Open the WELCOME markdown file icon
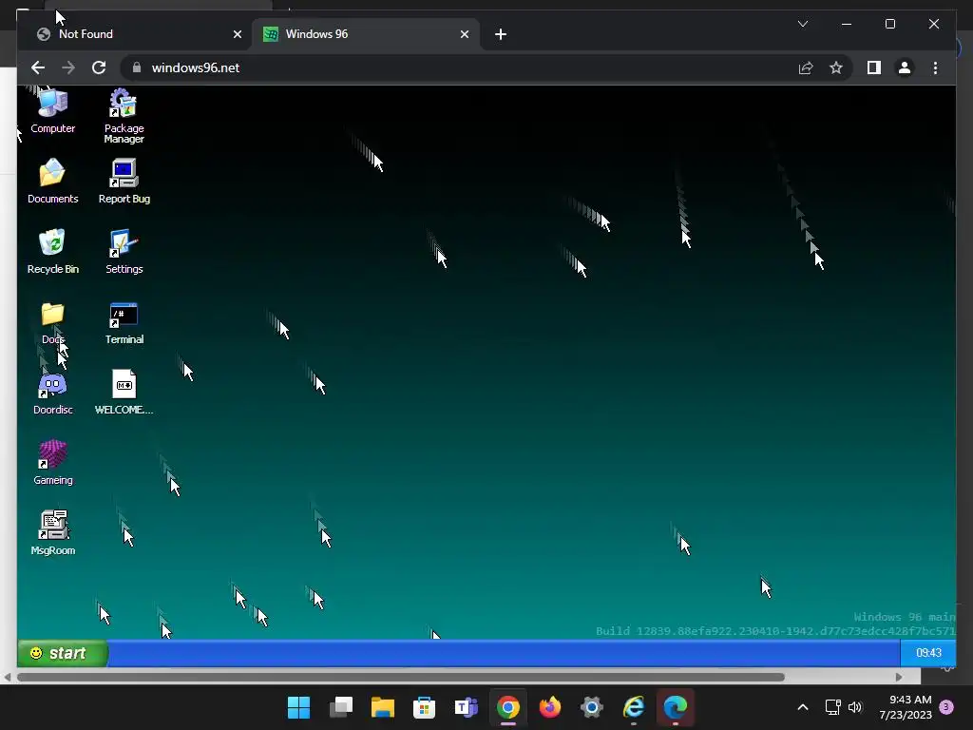Image resolution: width=973 pixels, height=730 pixels. click(124, 393)
